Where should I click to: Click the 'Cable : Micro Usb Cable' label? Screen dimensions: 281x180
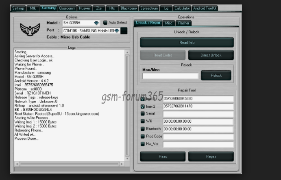(68, 37)
